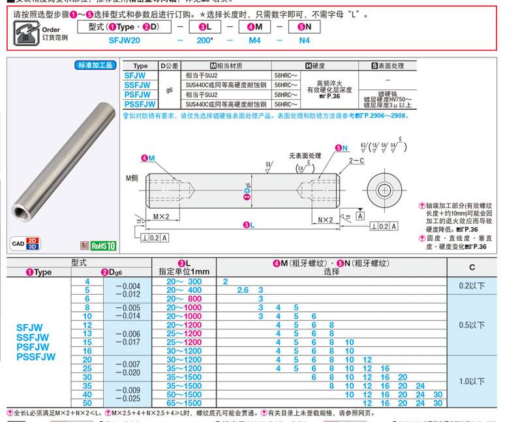Click the H hardness header icon
This screenshot has height=422, width=520.
pyautogui.click(x=309, y=66)
